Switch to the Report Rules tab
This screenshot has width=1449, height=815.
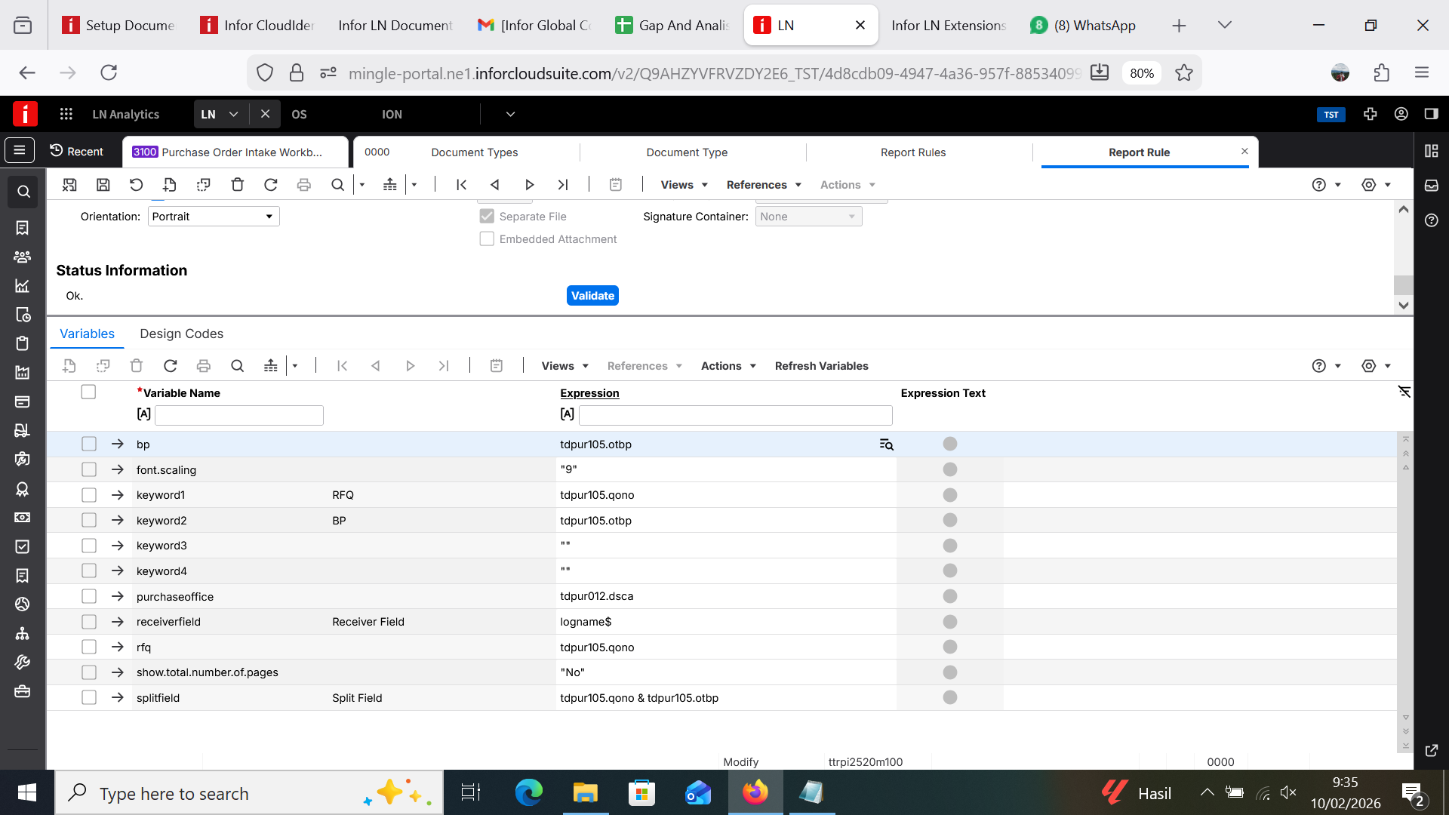[x=912, y=152]
